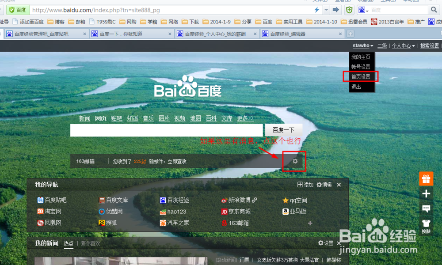Expand the stawho user dropdown

click(x=363, y=45)
